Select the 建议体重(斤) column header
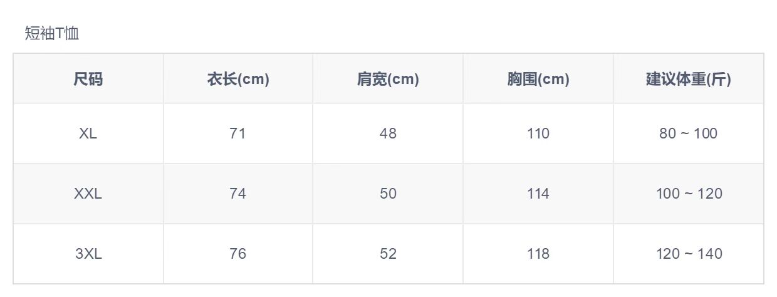The height and width of the screenshot is (297, 777). pyautogui.click(x=688, y=80)
